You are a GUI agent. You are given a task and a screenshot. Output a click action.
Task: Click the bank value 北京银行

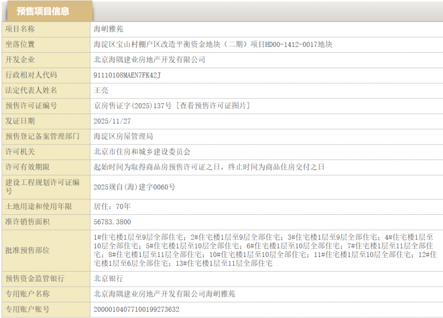pyautogui.click(x=108, y=279)
